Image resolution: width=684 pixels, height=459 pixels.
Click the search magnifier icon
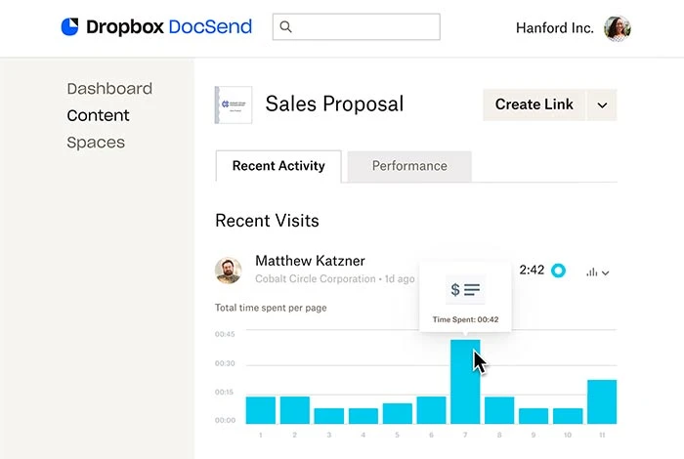point(285,26)
